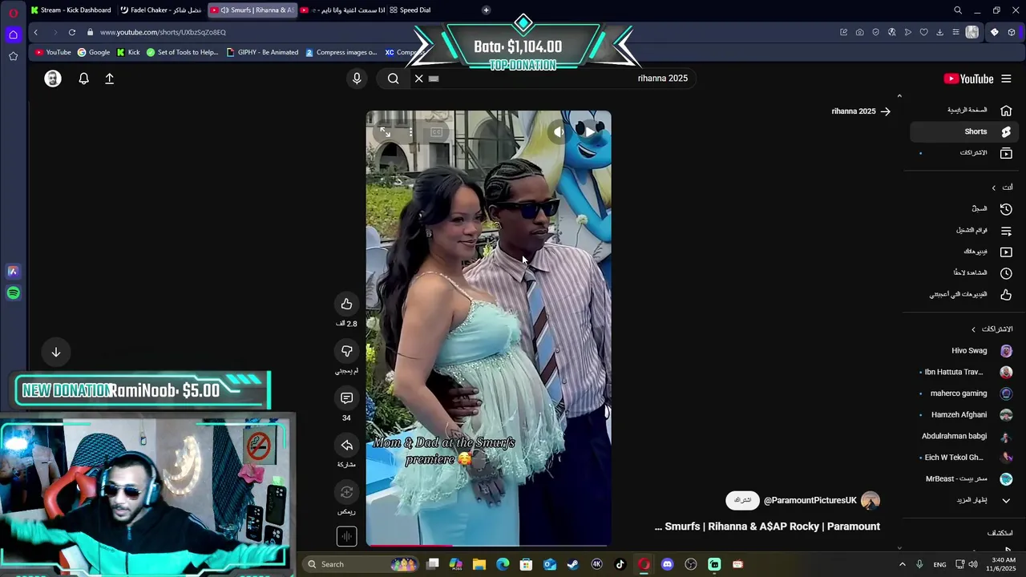Open Spotify in Opera sidebar
Screen dimensions: 1026x577
pyautogui.click(x=13, y=293)
